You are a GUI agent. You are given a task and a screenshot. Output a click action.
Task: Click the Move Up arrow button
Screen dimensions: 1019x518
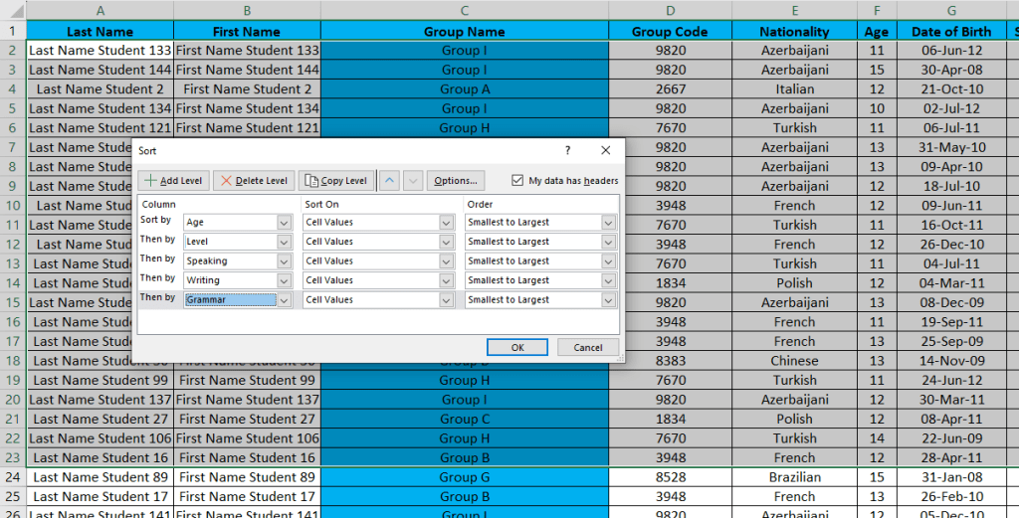(x=390, y=181)
